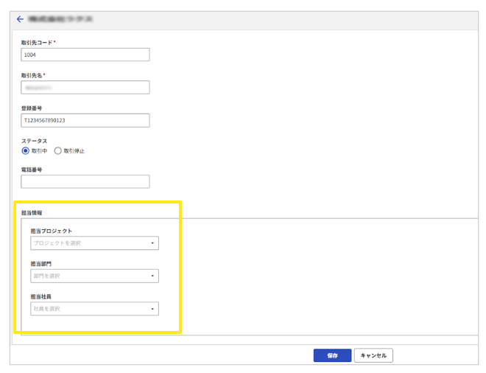The image size is (486, 373).
Task: Open the 担当社員 dropdown
Action: click(x=94, y=309)
